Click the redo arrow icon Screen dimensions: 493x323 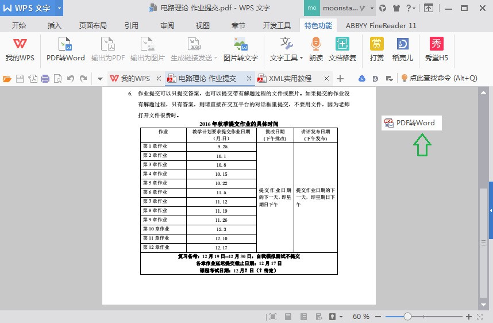[83, 79]
